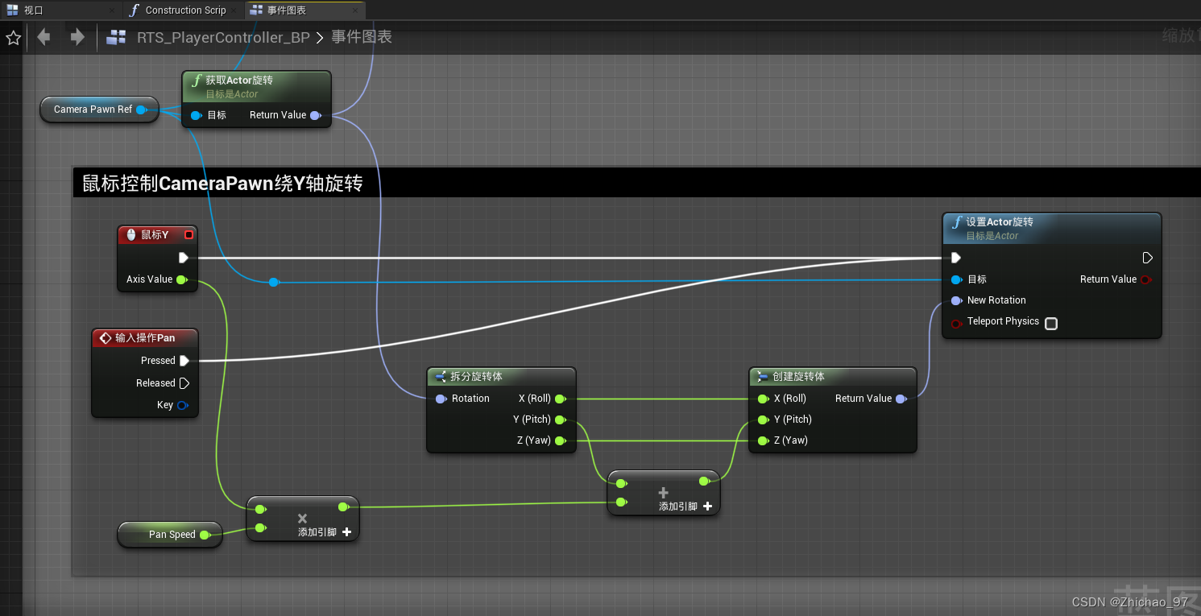
Task: Click the f icon on 设置Actor旋转 node
Action: click(957, 221)
